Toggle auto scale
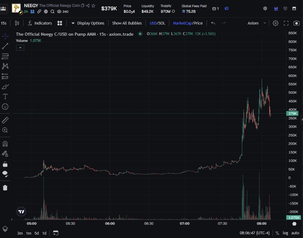The width and height of the screenshot is (303, 238). [x=295, y=233]
